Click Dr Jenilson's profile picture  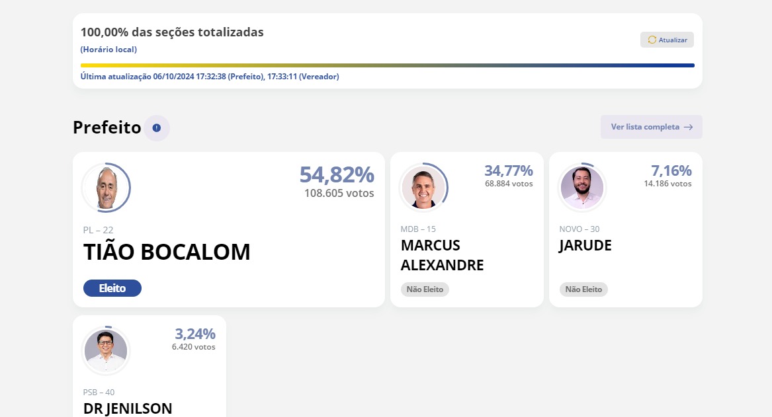coord(107,351)
